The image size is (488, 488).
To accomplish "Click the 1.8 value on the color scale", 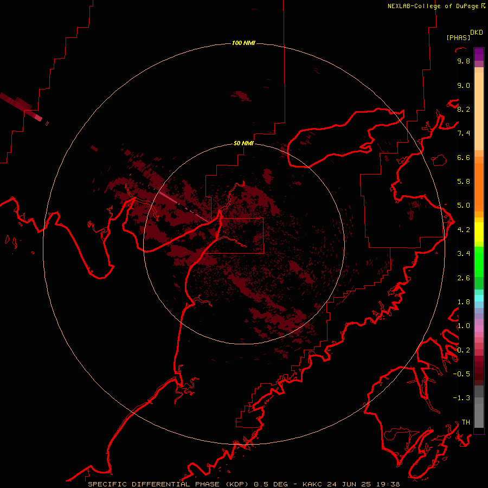I will click(464, 302).
